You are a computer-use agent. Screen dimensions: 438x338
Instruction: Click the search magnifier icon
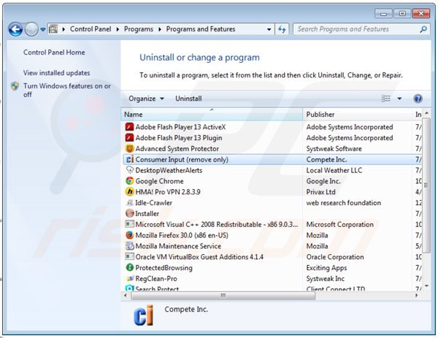(423, 29)
